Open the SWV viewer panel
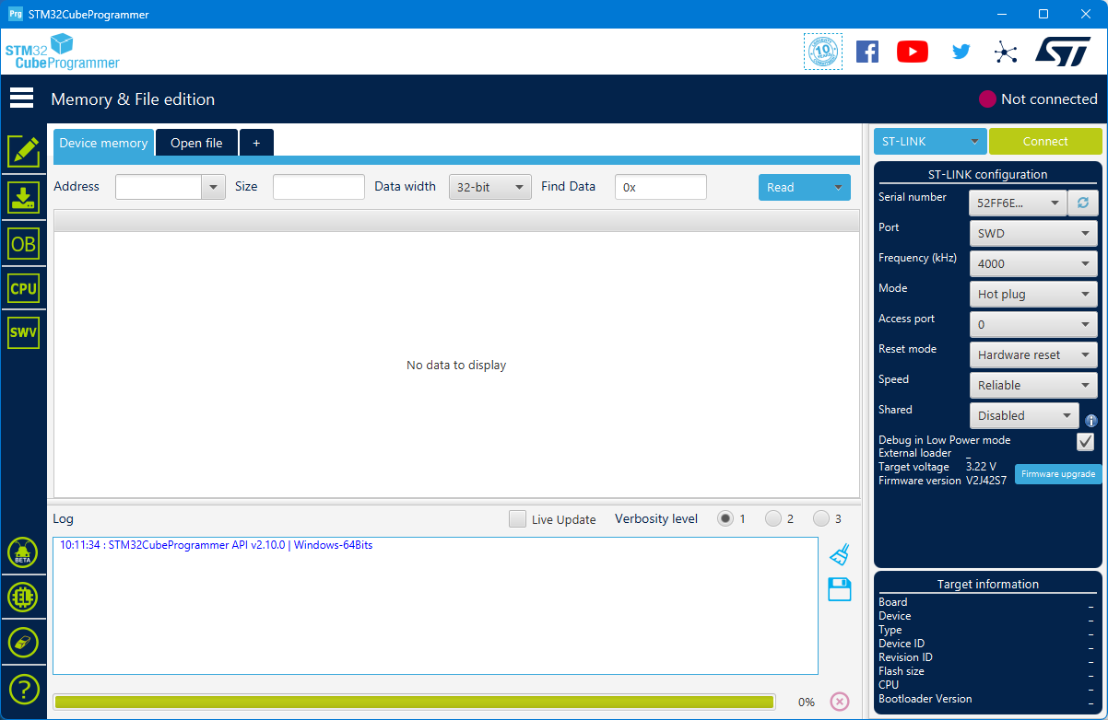Viewport: 1108px width, 720px height. tap(22, 332)
